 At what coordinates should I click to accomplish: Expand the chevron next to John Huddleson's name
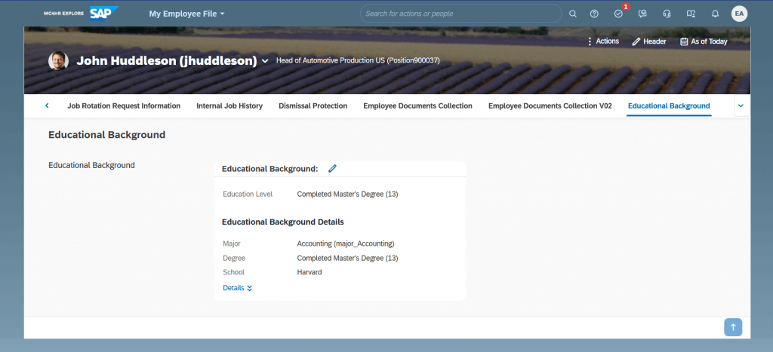[x=265, y=61]
